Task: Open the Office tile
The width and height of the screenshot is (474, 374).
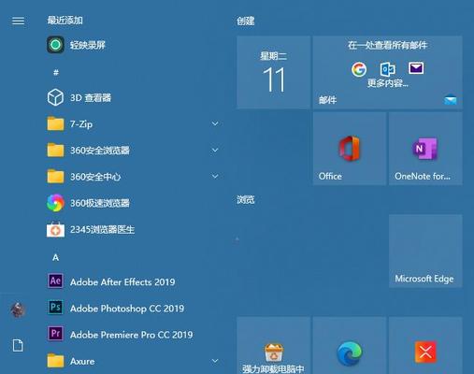Action: [350, 149]
